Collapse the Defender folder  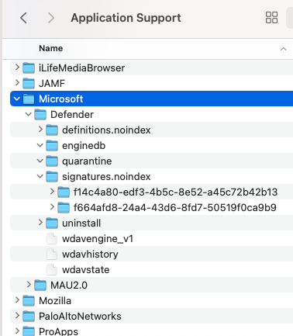pyautogui.click(x=29, y=114)
